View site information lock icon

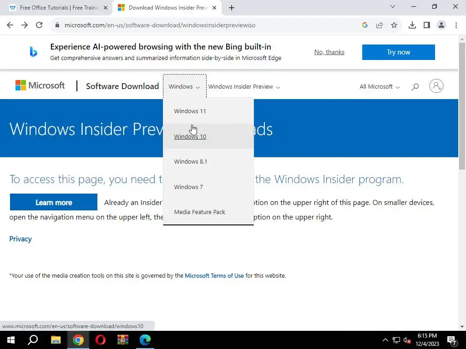coord(57,25)
